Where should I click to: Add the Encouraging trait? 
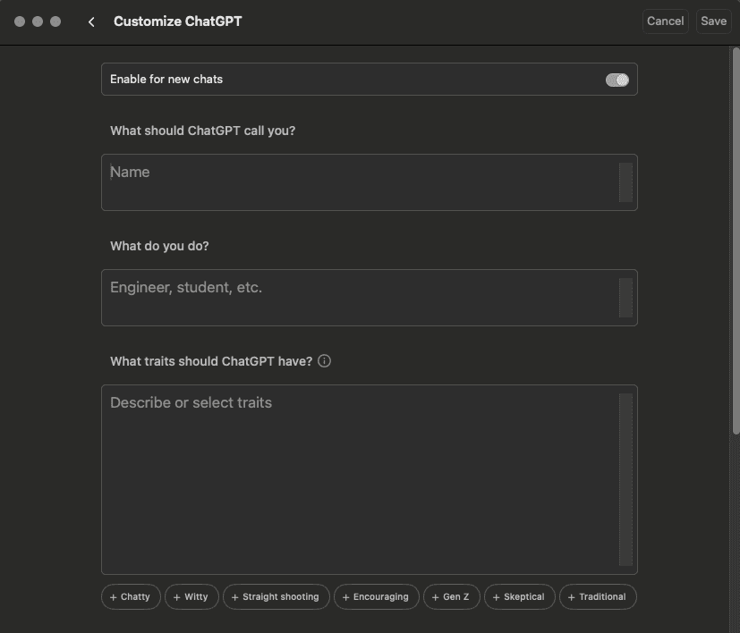(376, 596)
